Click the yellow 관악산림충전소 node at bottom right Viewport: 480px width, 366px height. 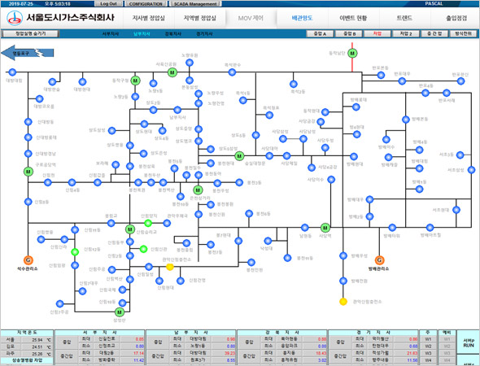(x=343, y=302)
